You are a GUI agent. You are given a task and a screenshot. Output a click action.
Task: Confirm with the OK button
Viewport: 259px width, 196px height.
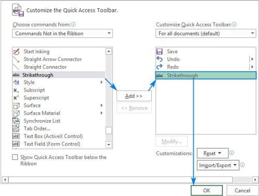tap(207, 190)
